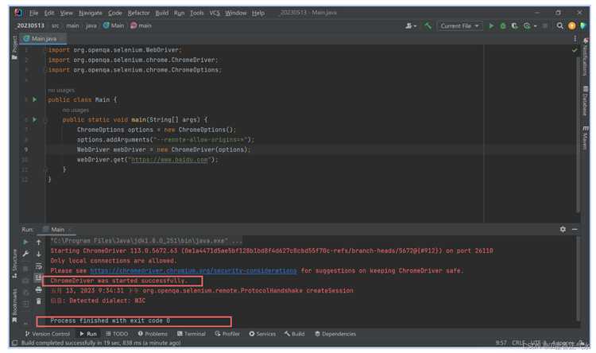Open the Terminal tool window
Image resolution: width=596 pixels, height=353 pixels.
click(192, 334)
